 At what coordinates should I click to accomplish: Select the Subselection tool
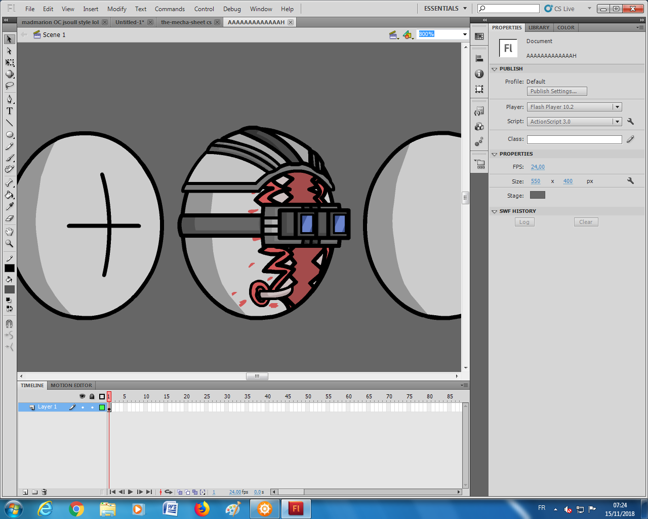click(9, 51)
